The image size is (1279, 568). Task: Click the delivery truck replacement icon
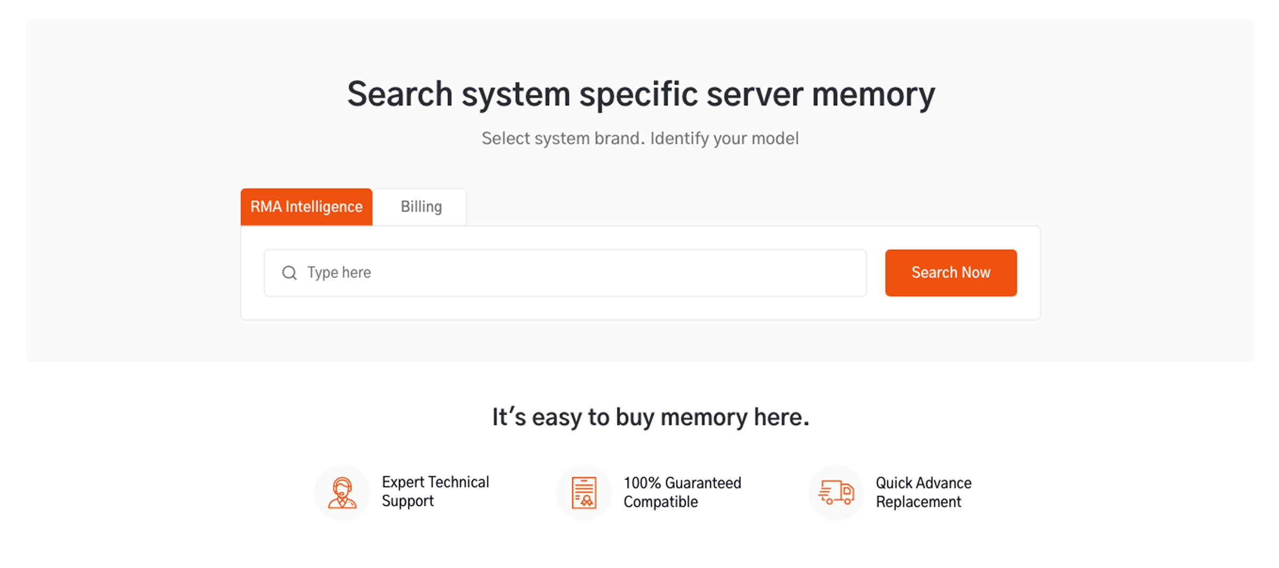(836, 492)
